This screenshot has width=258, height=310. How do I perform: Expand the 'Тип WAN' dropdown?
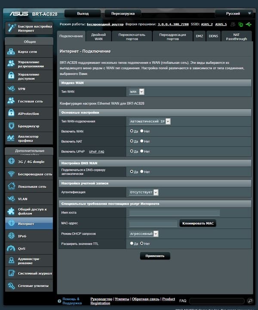tap(137, 92)
